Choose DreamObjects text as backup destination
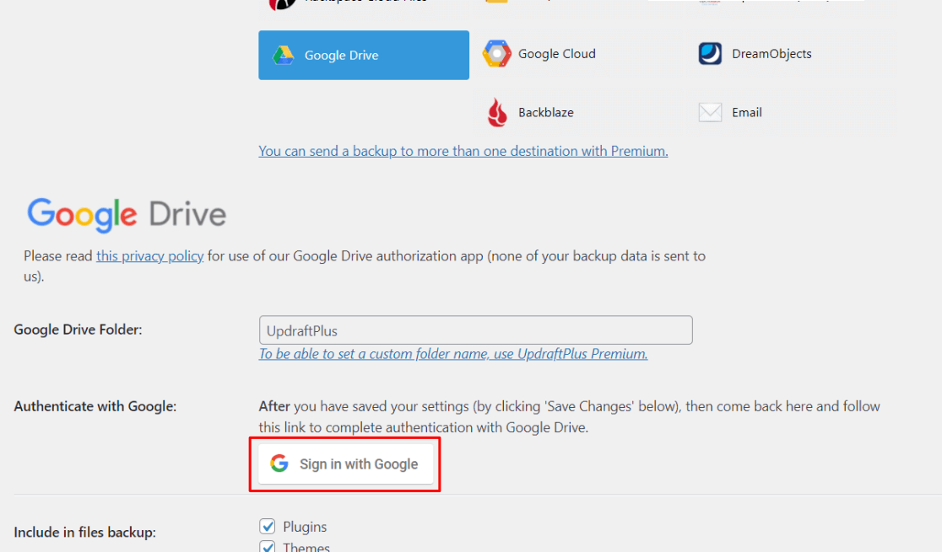Image resolution: width=942 pixels, height=552 pixels. 771,54
